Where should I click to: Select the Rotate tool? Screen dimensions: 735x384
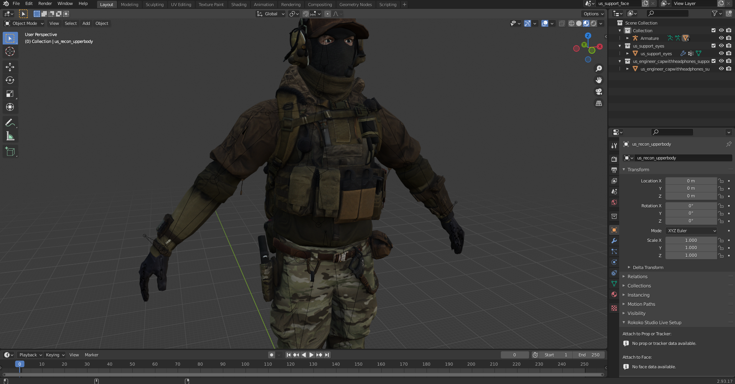[10, 80]
